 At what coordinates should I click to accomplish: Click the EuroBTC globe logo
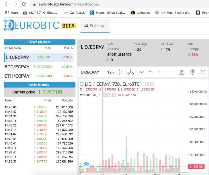pyautogui.click(x=9, y=25)
